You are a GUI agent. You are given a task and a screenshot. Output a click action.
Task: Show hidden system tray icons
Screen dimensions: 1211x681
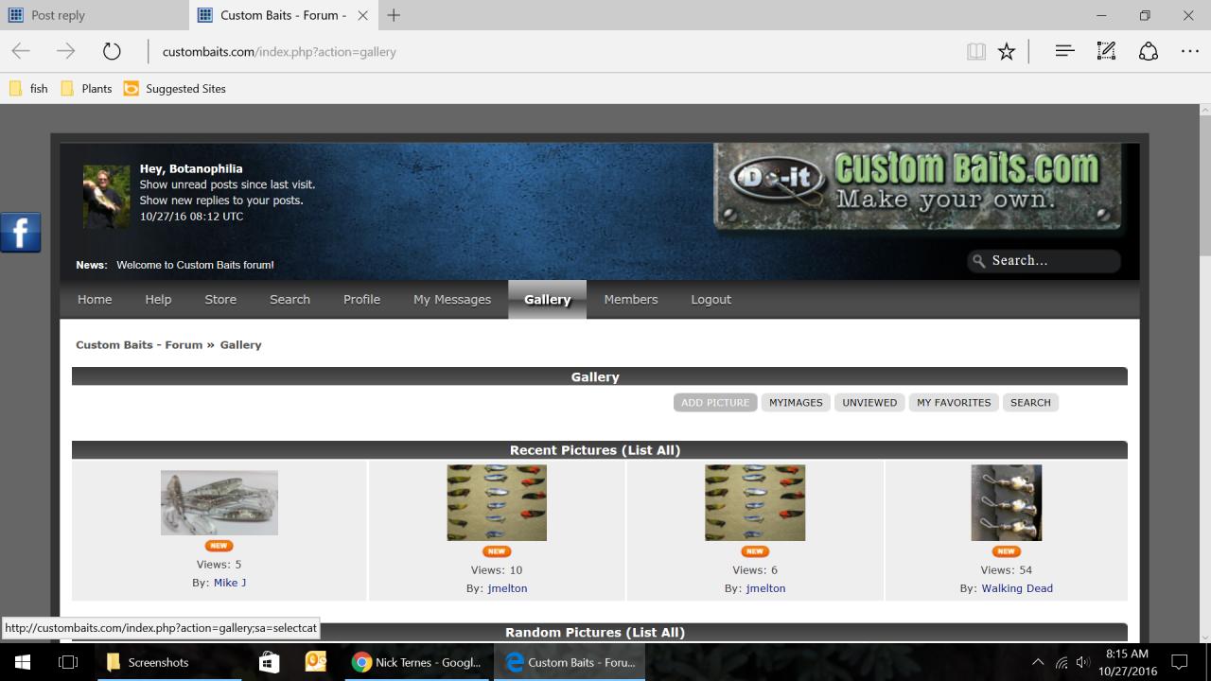(x=1038, y=662)
